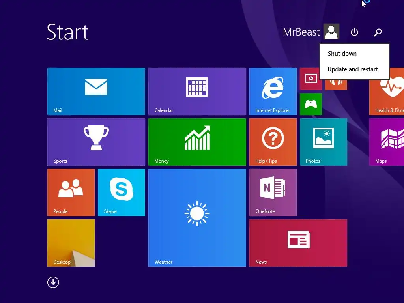Open the Calendar tile
Viewport: 404px width, 303px height.
coord(197,92)
